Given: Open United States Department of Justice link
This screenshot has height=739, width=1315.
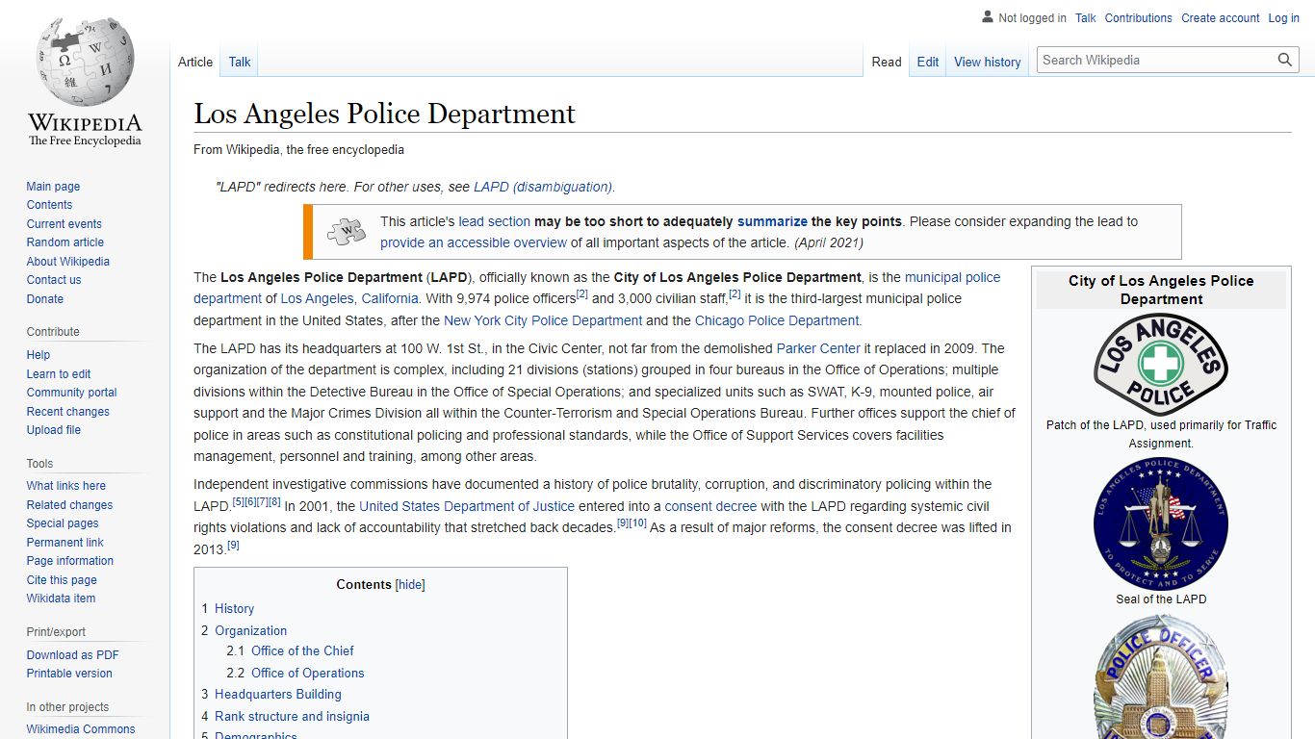Looking at the screenshot, I should click(x=467, y=506).
